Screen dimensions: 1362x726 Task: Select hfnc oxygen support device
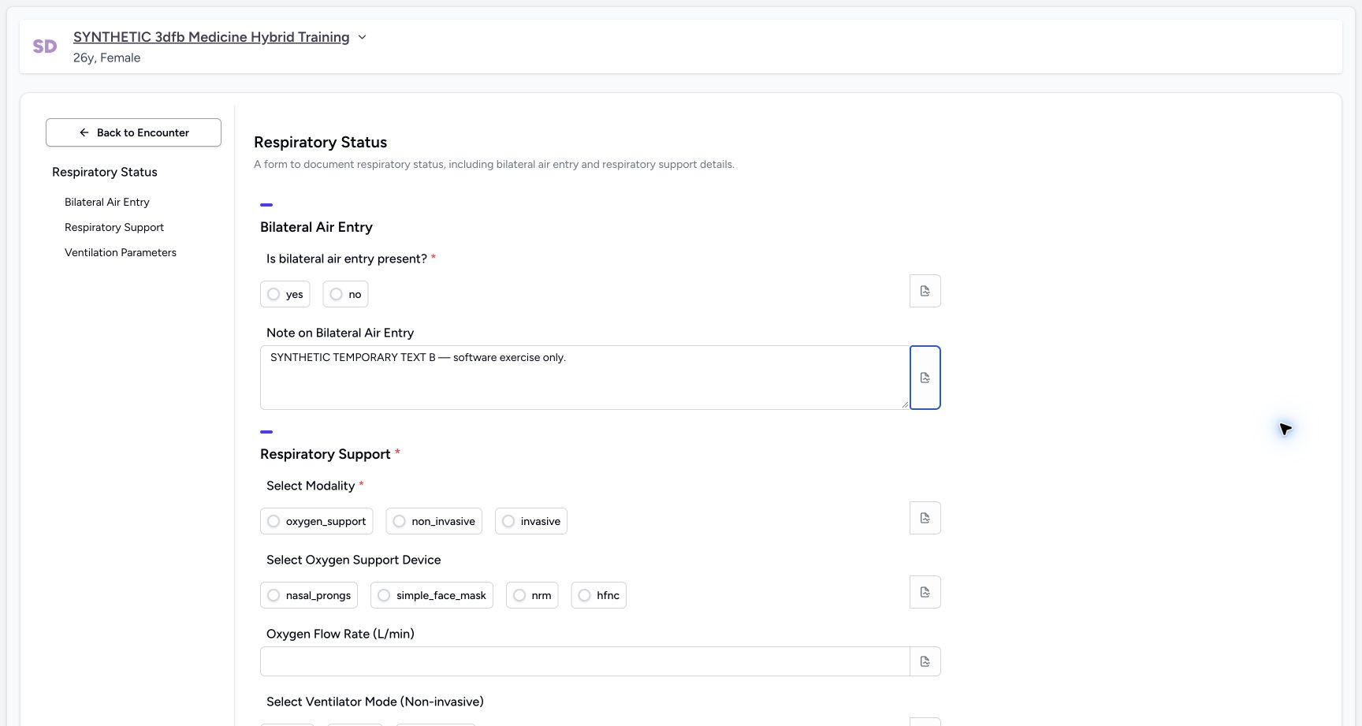(598, 595)
